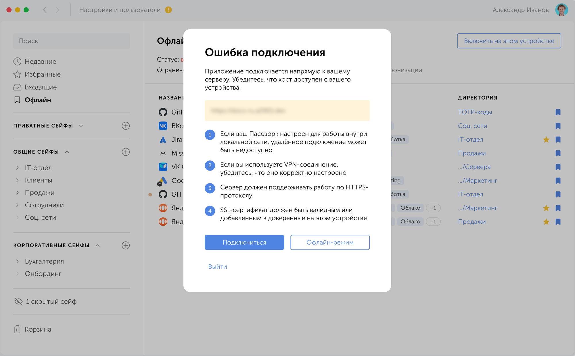This screenshot has height=356, width=575.
Task: Toggle favorite star on first IT-отдел row
Action: point(546,140)
